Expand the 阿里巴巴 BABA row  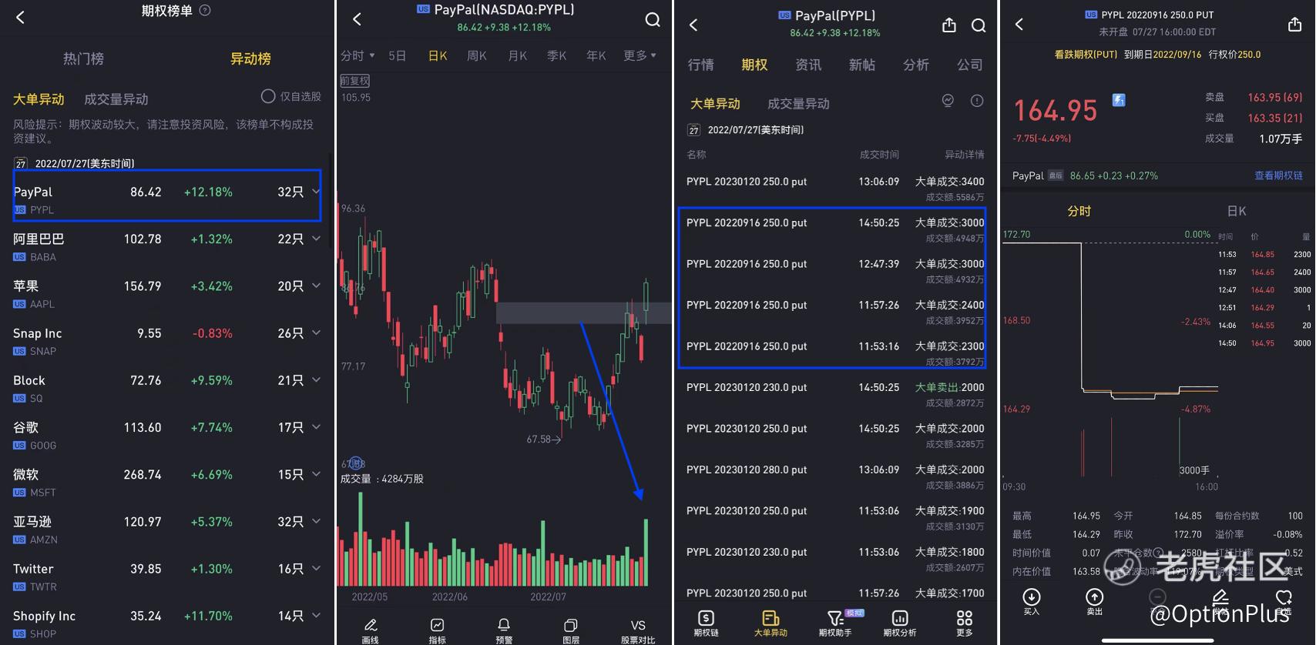[x=316, y=239]
